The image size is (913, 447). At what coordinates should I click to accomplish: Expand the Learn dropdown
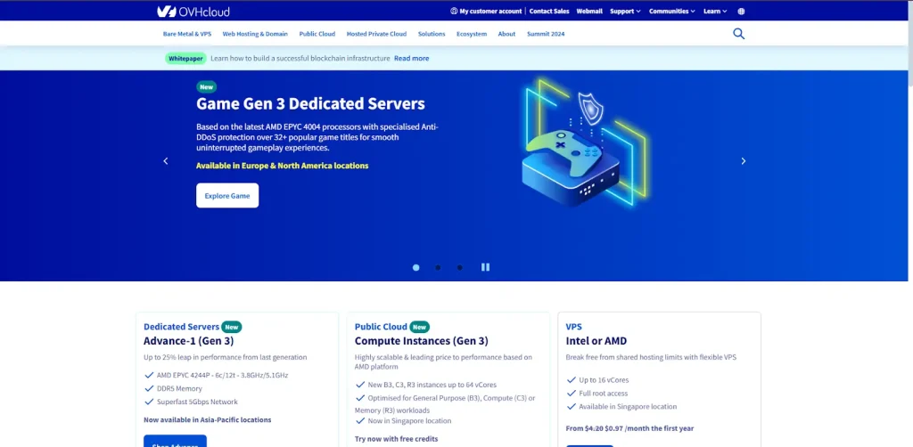(714, 11)
